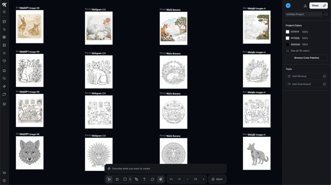
Task: Select the pen drawing tool
Action: coord(136,179)
